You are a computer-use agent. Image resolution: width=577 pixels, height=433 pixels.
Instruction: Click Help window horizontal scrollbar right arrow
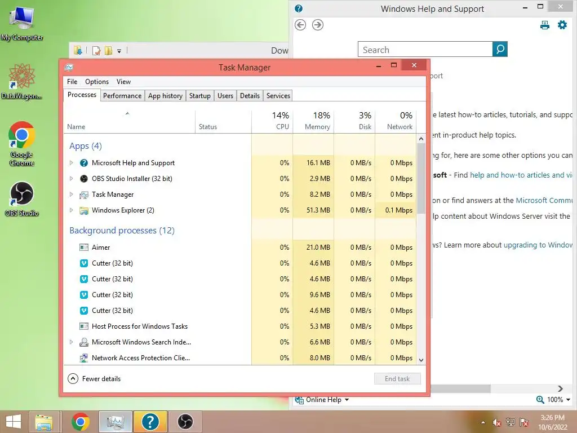[560, 389]
